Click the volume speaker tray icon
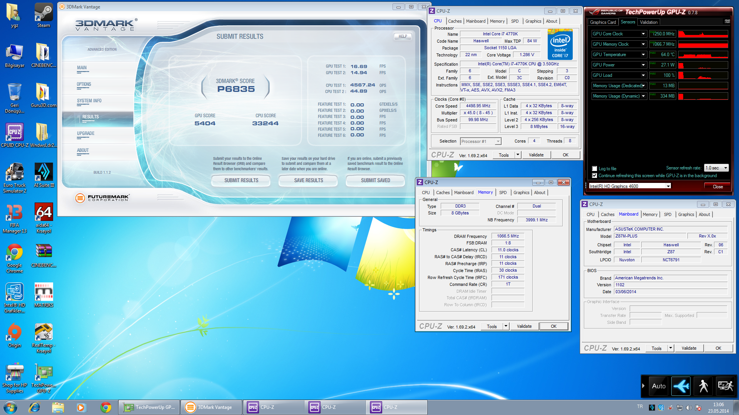 [689, 408]
